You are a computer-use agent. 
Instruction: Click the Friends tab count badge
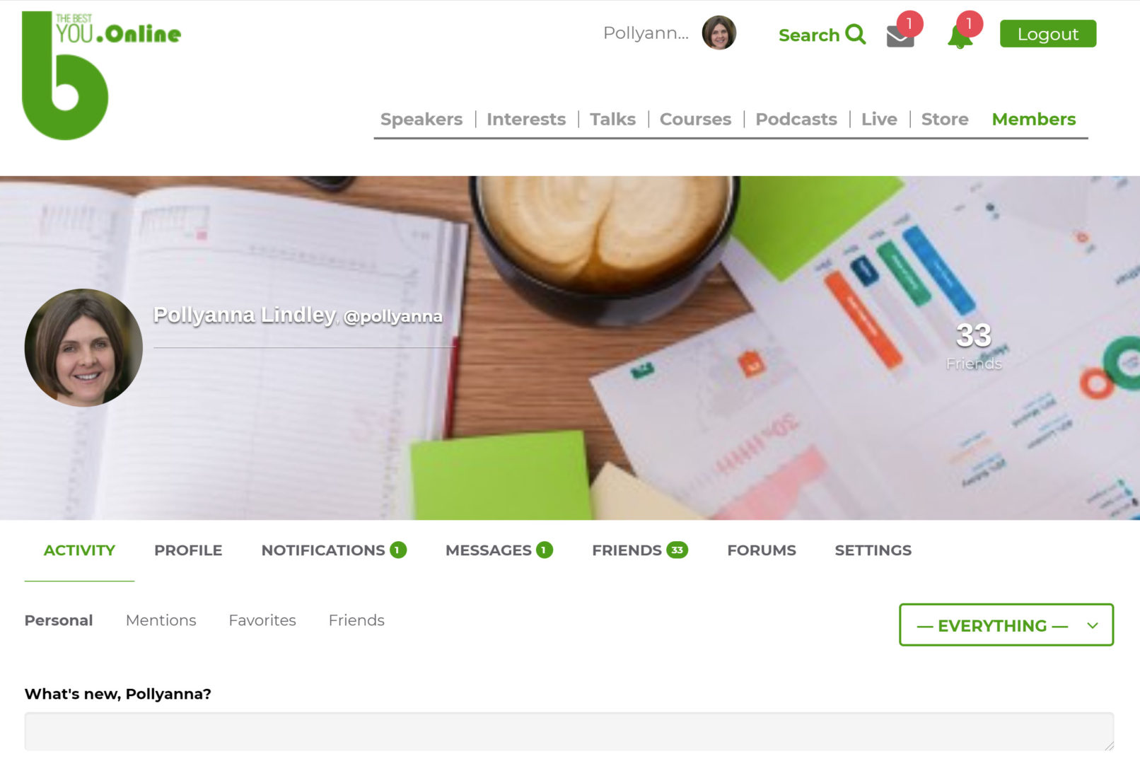[x=677, y=550]
